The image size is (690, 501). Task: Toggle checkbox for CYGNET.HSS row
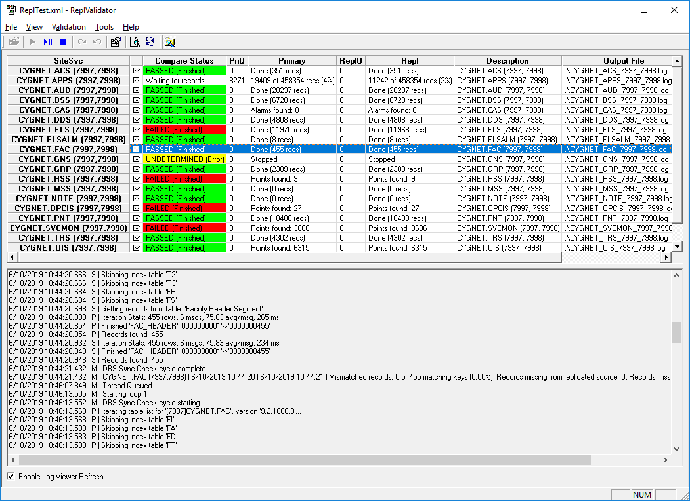click(x=137, y=179)
